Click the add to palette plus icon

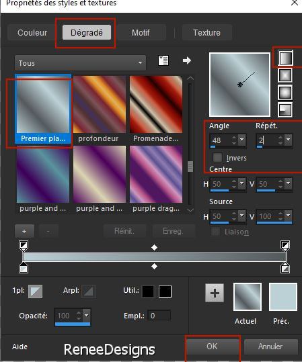(215, 293)
